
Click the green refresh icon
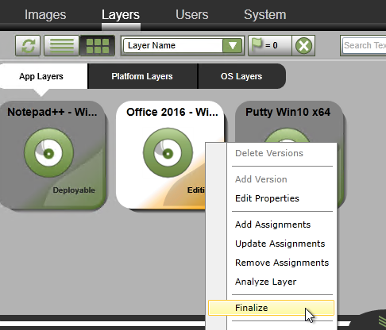[x=28, y=46]
